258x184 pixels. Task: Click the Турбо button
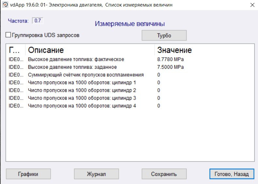164,35
